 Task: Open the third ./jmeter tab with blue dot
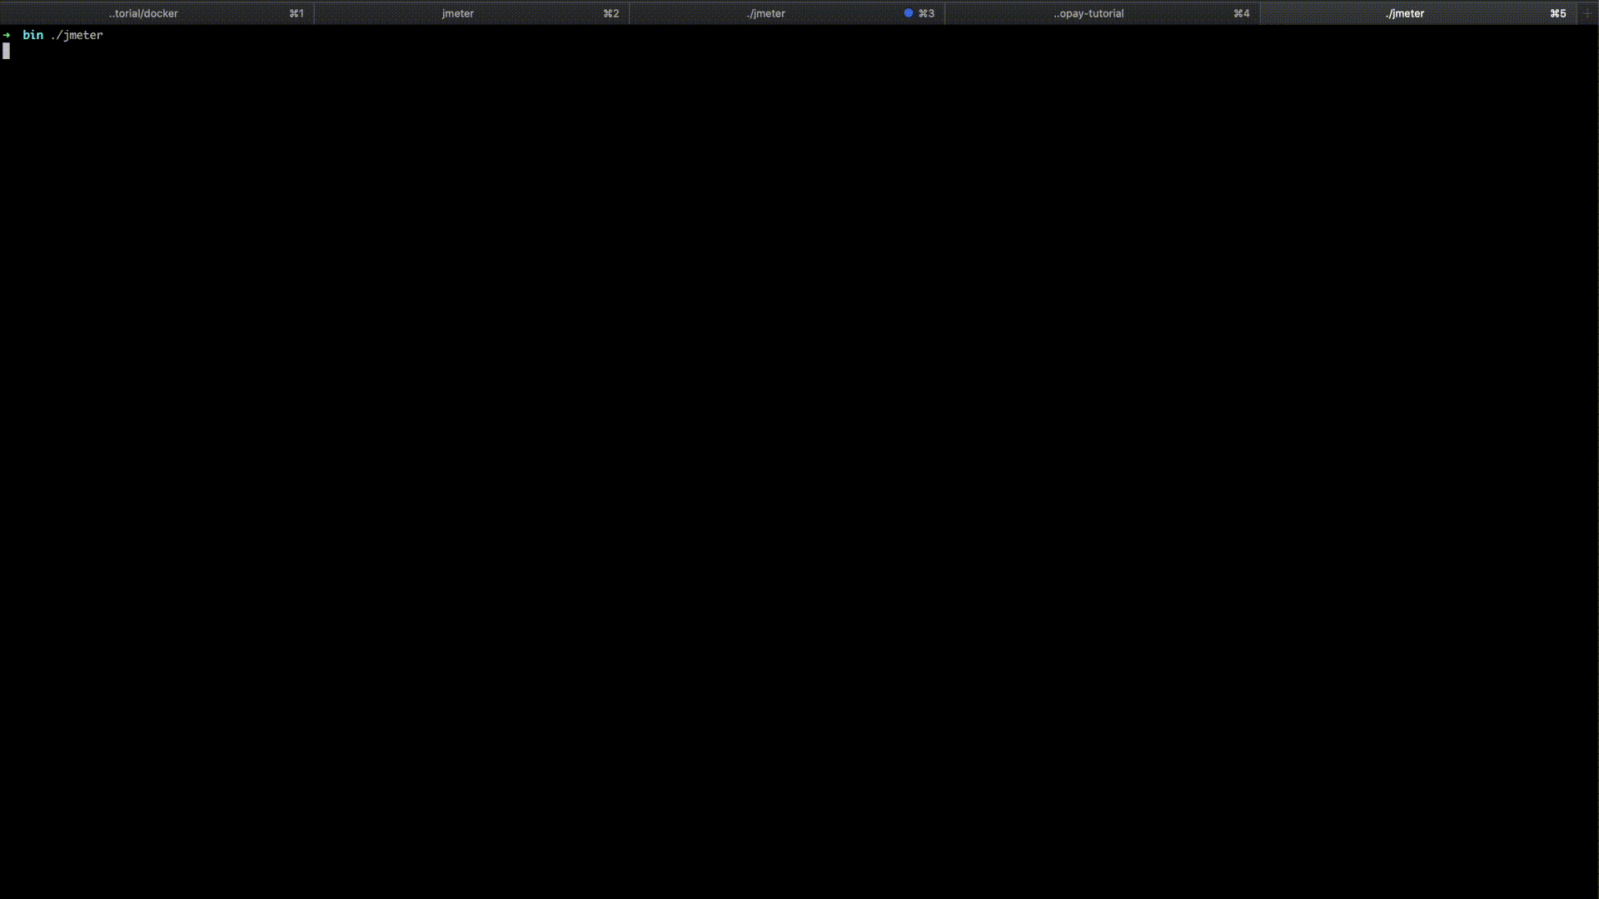tap(765, 13)
